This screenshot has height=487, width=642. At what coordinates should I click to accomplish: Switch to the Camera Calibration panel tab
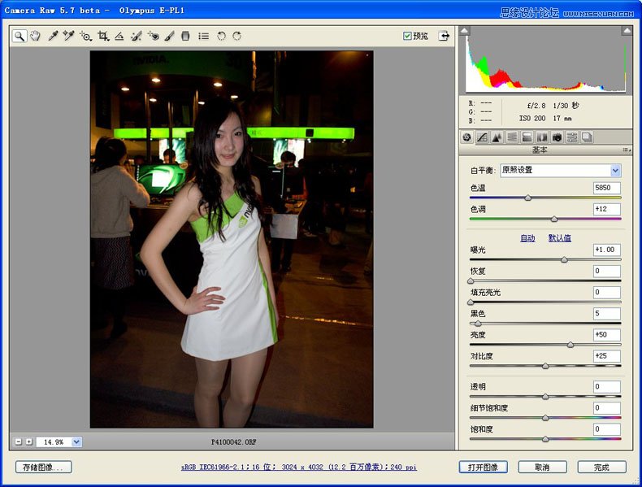pyautogui.click(x=556, y=137)
